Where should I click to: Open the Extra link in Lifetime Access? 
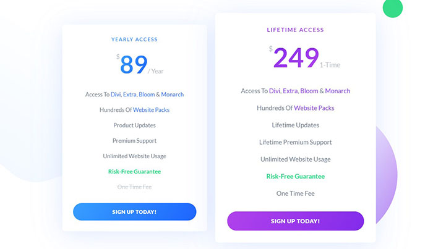tap(291, 91)
